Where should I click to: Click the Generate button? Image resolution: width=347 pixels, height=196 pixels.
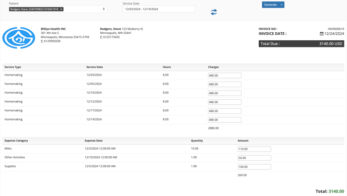270,5
